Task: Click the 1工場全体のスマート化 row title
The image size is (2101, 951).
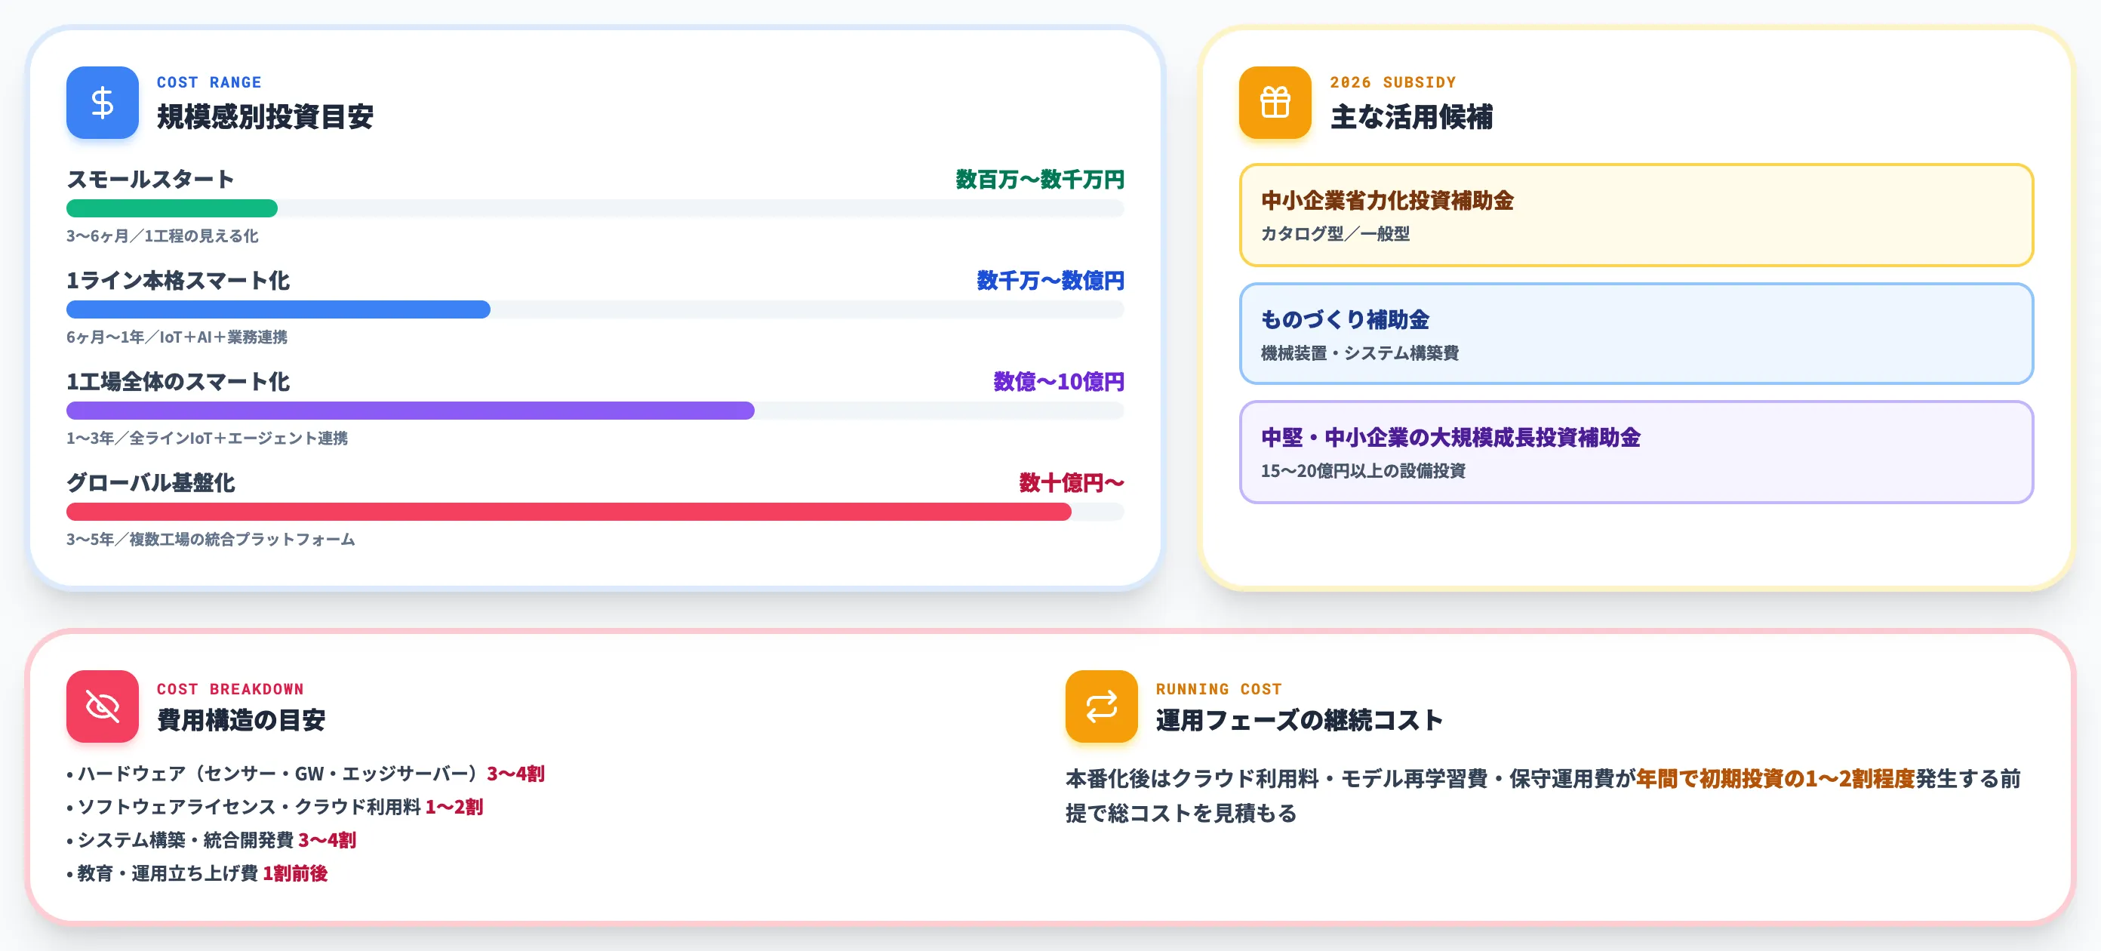Action: click(x=178, y=381)
